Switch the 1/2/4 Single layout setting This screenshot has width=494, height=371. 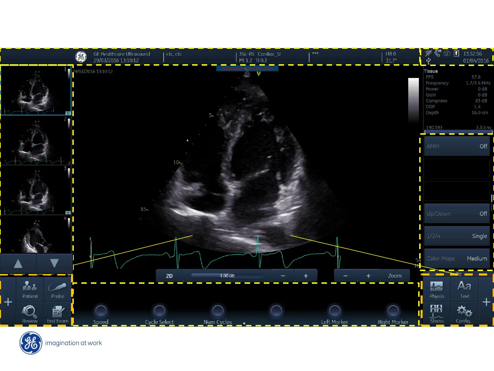coord(457,236)
